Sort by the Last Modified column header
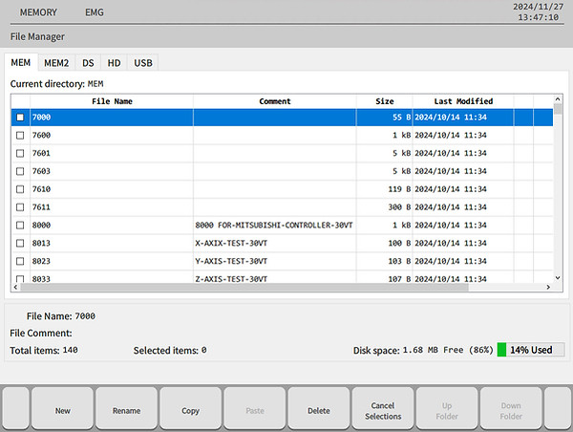573x432 pixels. coord(463,101)
